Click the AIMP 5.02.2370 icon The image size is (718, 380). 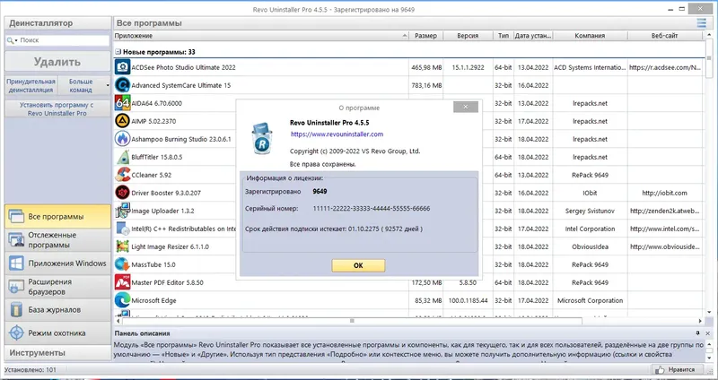tap(122, 121)
